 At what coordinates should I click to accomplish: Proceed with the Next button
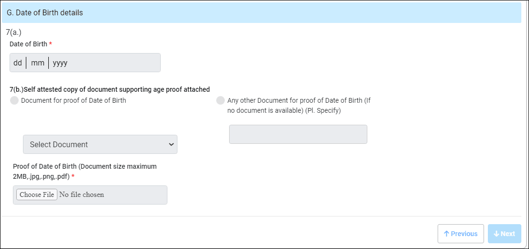pos(505,234)
